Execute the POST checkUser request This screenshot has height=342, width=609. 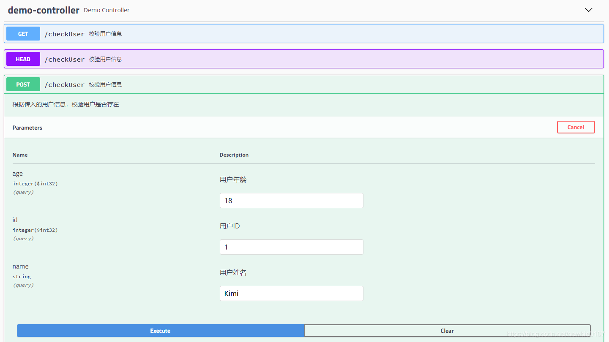click(x=160, y=331)
